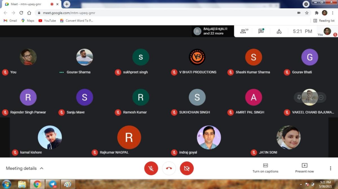
Task: Open the participants list icon
Action: click(x=244, y=31)
